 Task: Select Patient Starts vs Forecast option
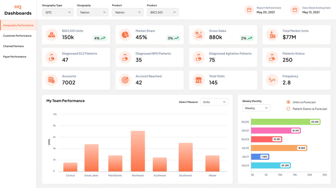coord(288,109)
